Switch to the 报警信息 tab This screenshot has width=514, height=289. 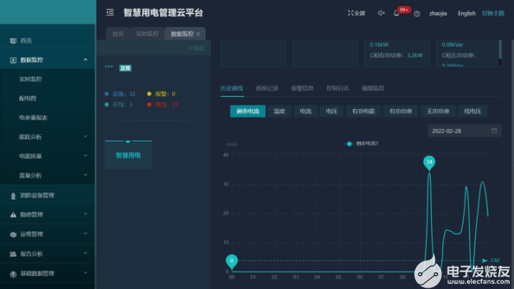click(302, 88)
